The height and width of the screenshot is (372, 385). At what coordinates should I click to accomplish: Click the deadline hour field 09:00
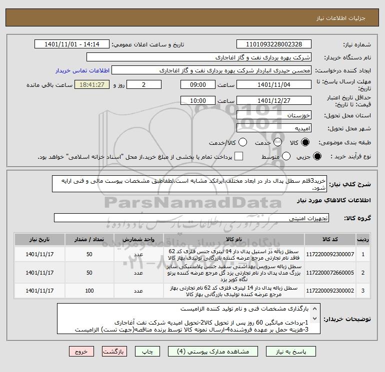[198, 84]
